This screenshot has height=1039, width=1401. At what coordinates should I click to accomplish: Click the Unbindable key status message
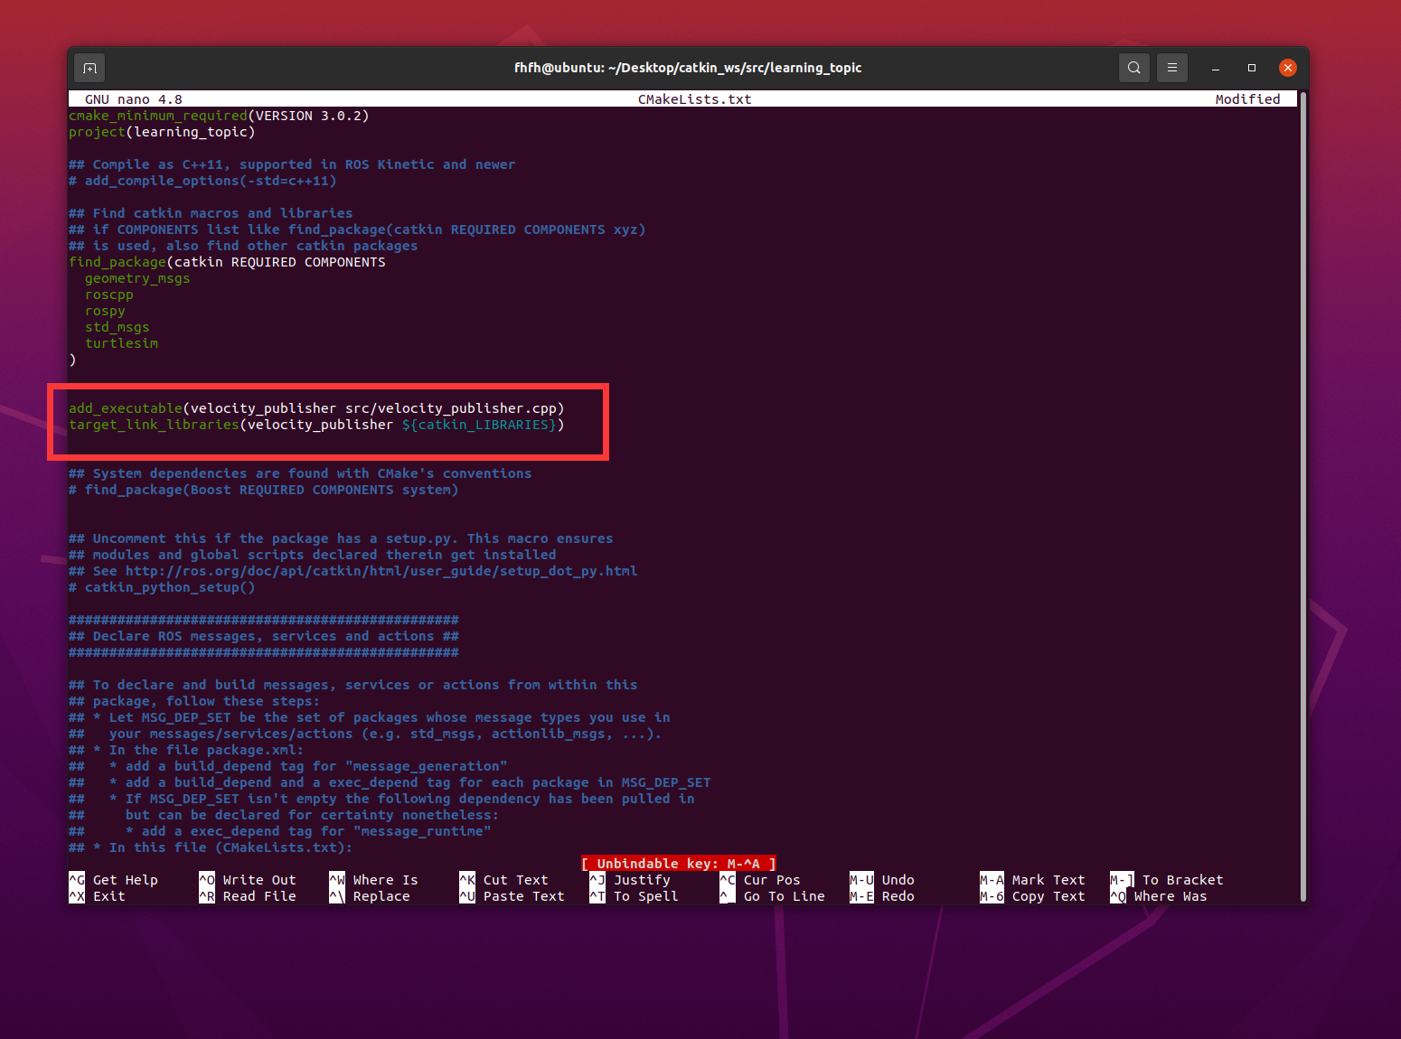[678, 864]
